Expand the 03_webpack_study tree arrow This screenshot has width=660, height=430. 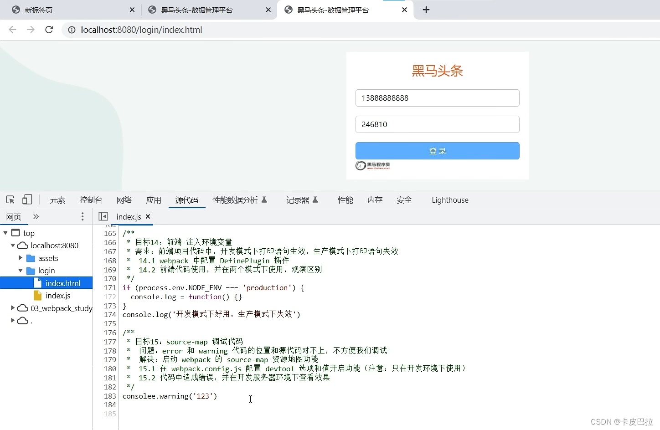13,308
